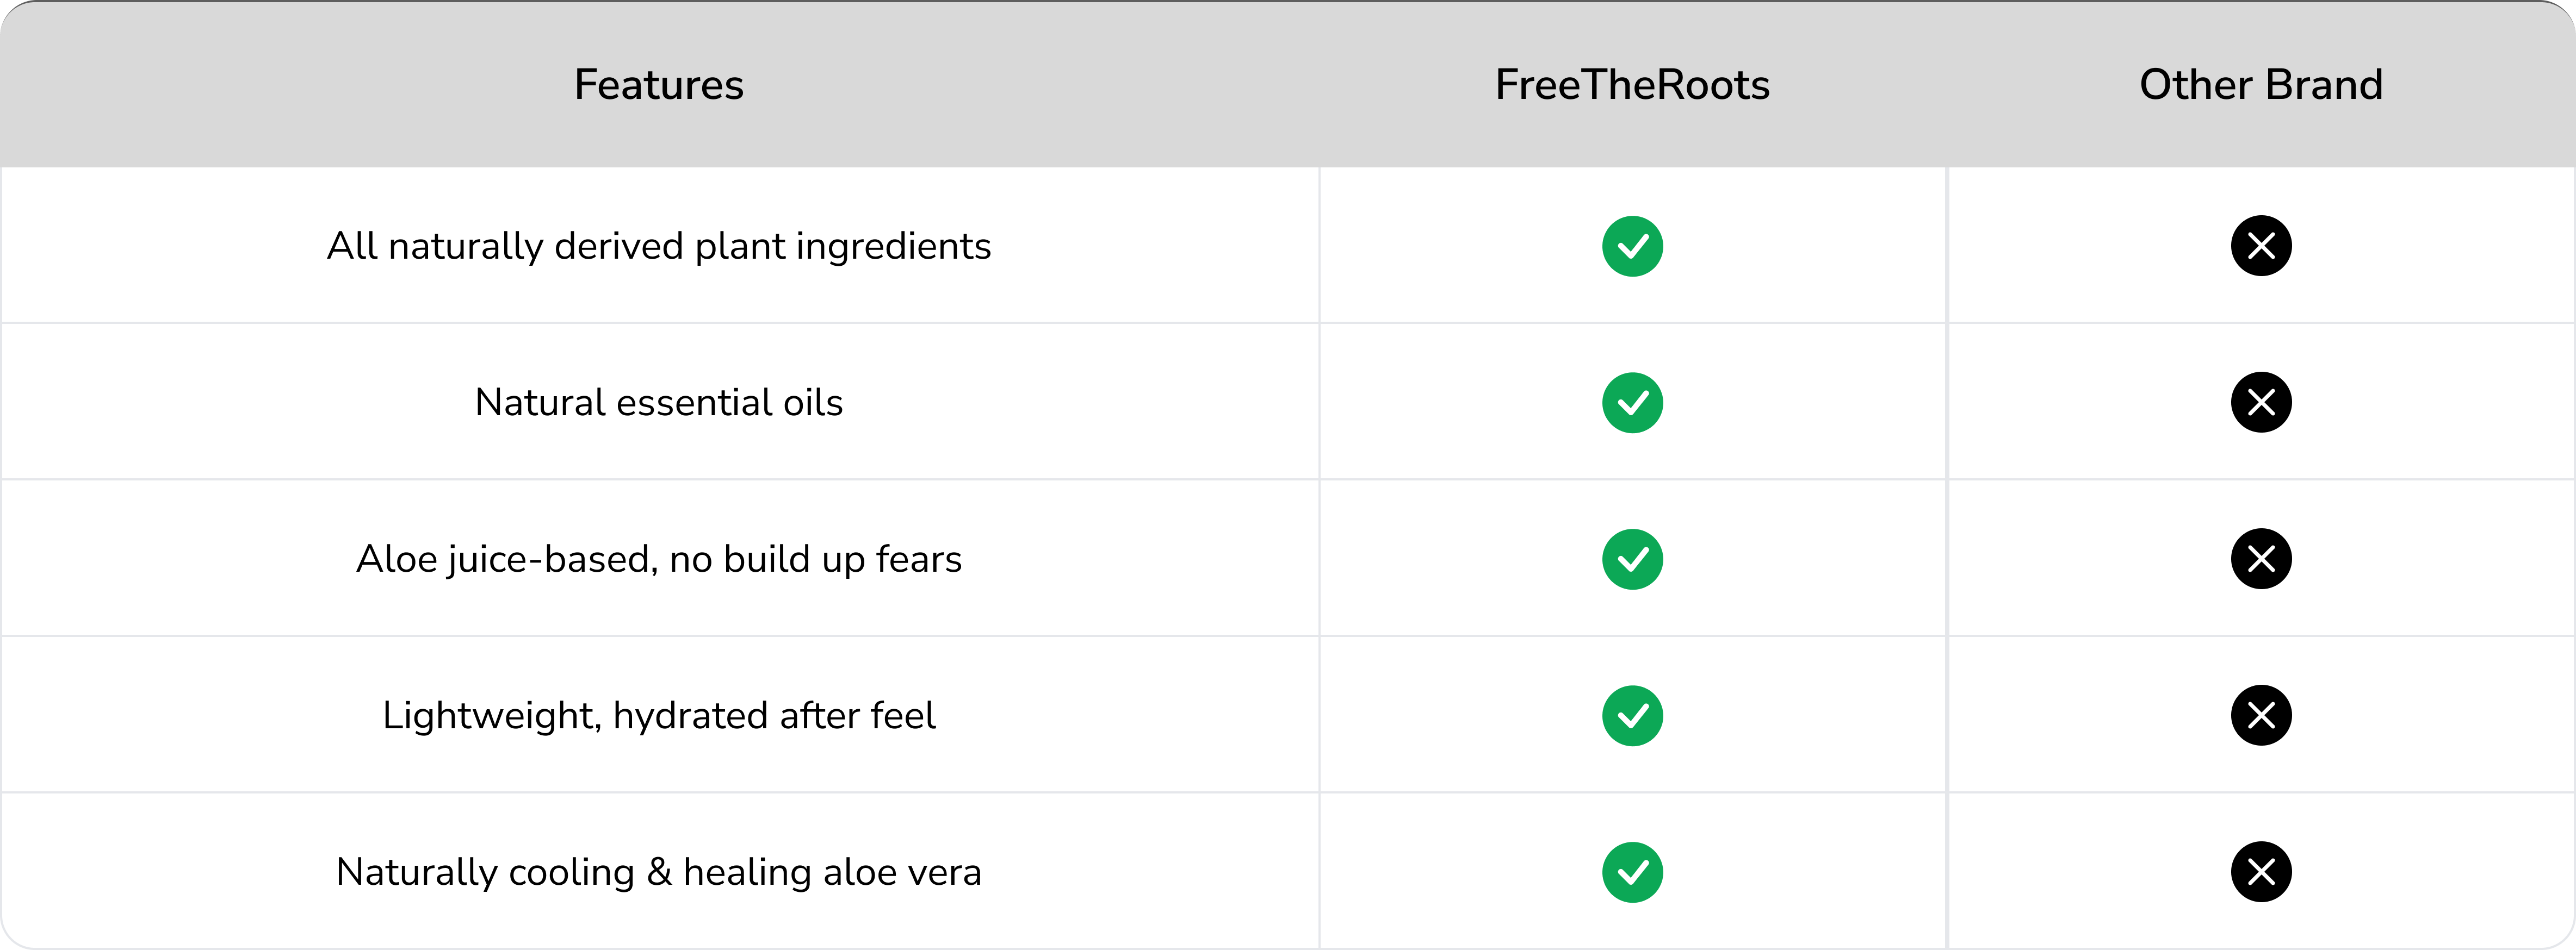The image size is (2576, 950).
Task: Click the Other Brand column header
Action: tap(2261, 85)
